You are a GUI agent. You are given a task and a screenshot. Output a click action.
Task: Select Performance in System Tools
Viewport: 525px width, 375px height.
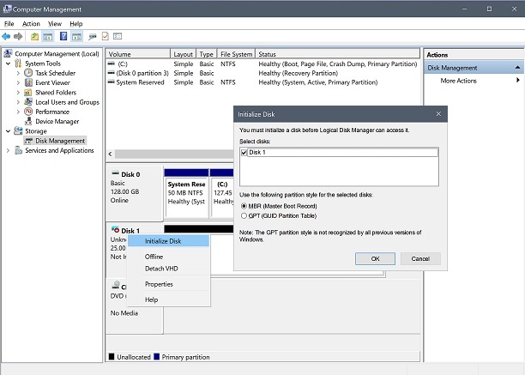[x=52, y=112]
